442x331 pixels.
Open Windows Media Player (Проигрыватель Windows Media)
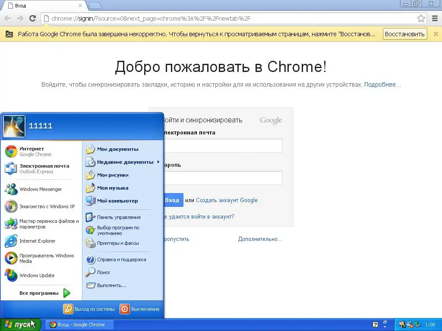point(11,258)
